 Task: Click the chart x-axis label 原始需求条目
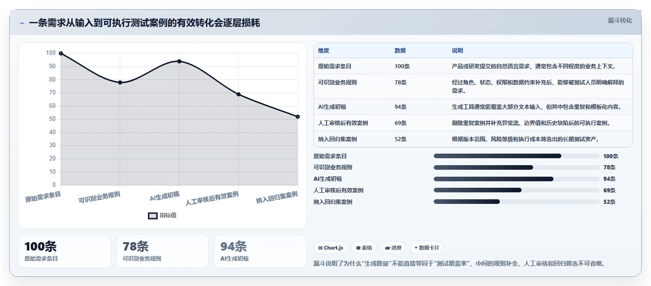(43, 197)
